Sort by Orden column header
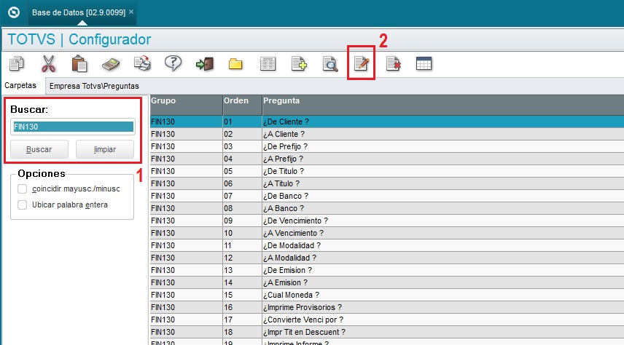Screen dimensions: 624x345 click(242, 105)
